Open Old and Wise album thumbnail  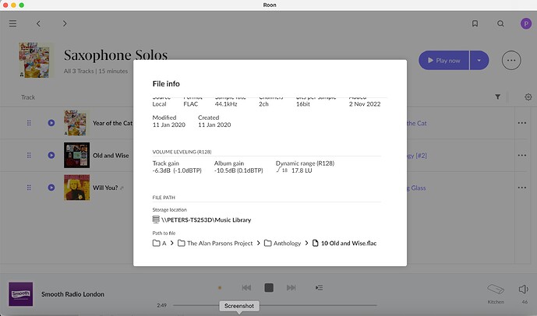pos(76,155)
